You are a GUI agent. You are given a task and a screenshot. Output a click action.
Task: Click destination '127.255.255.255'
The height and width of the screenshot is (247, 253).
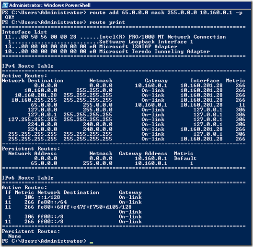33,119
